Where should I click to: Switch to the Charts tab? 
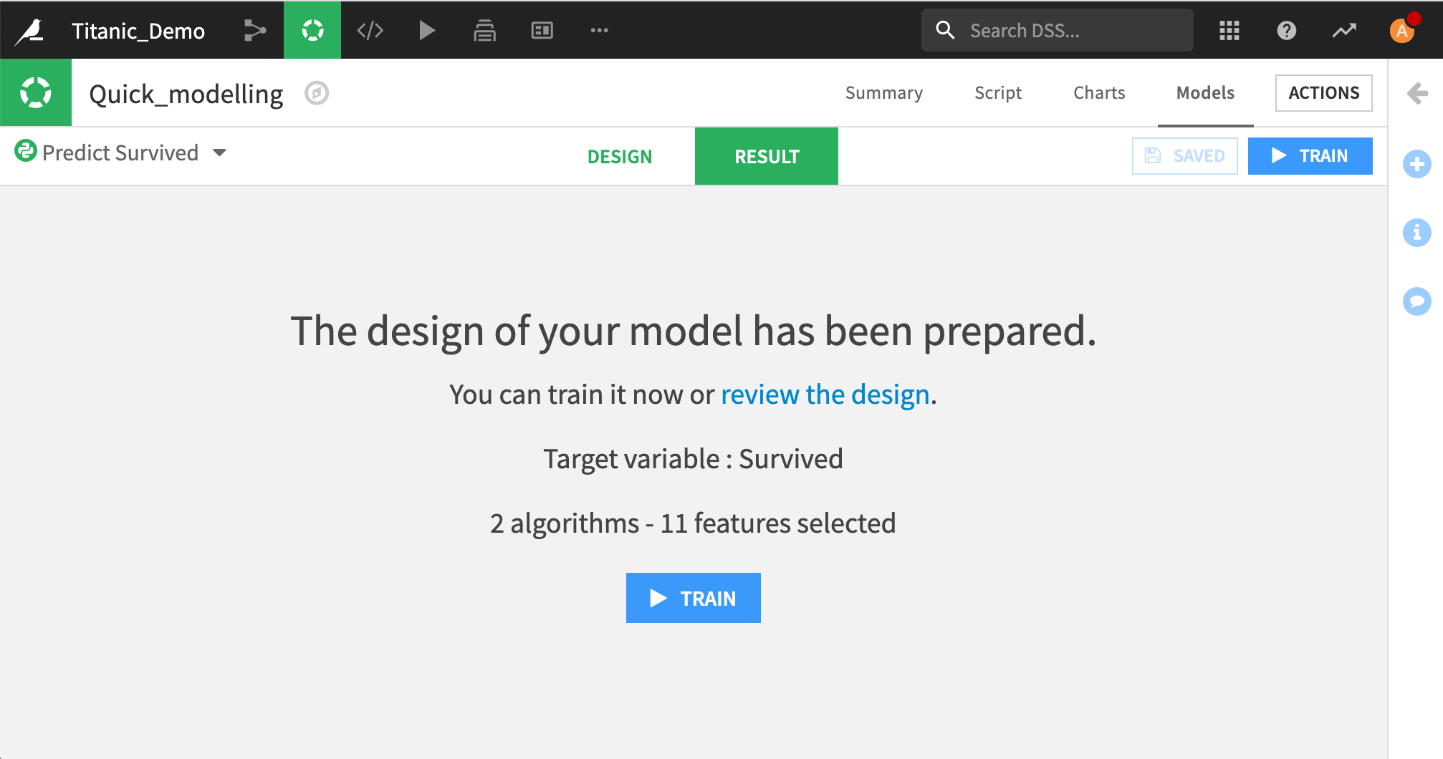pyautogui.click(x=1099, y=93)
